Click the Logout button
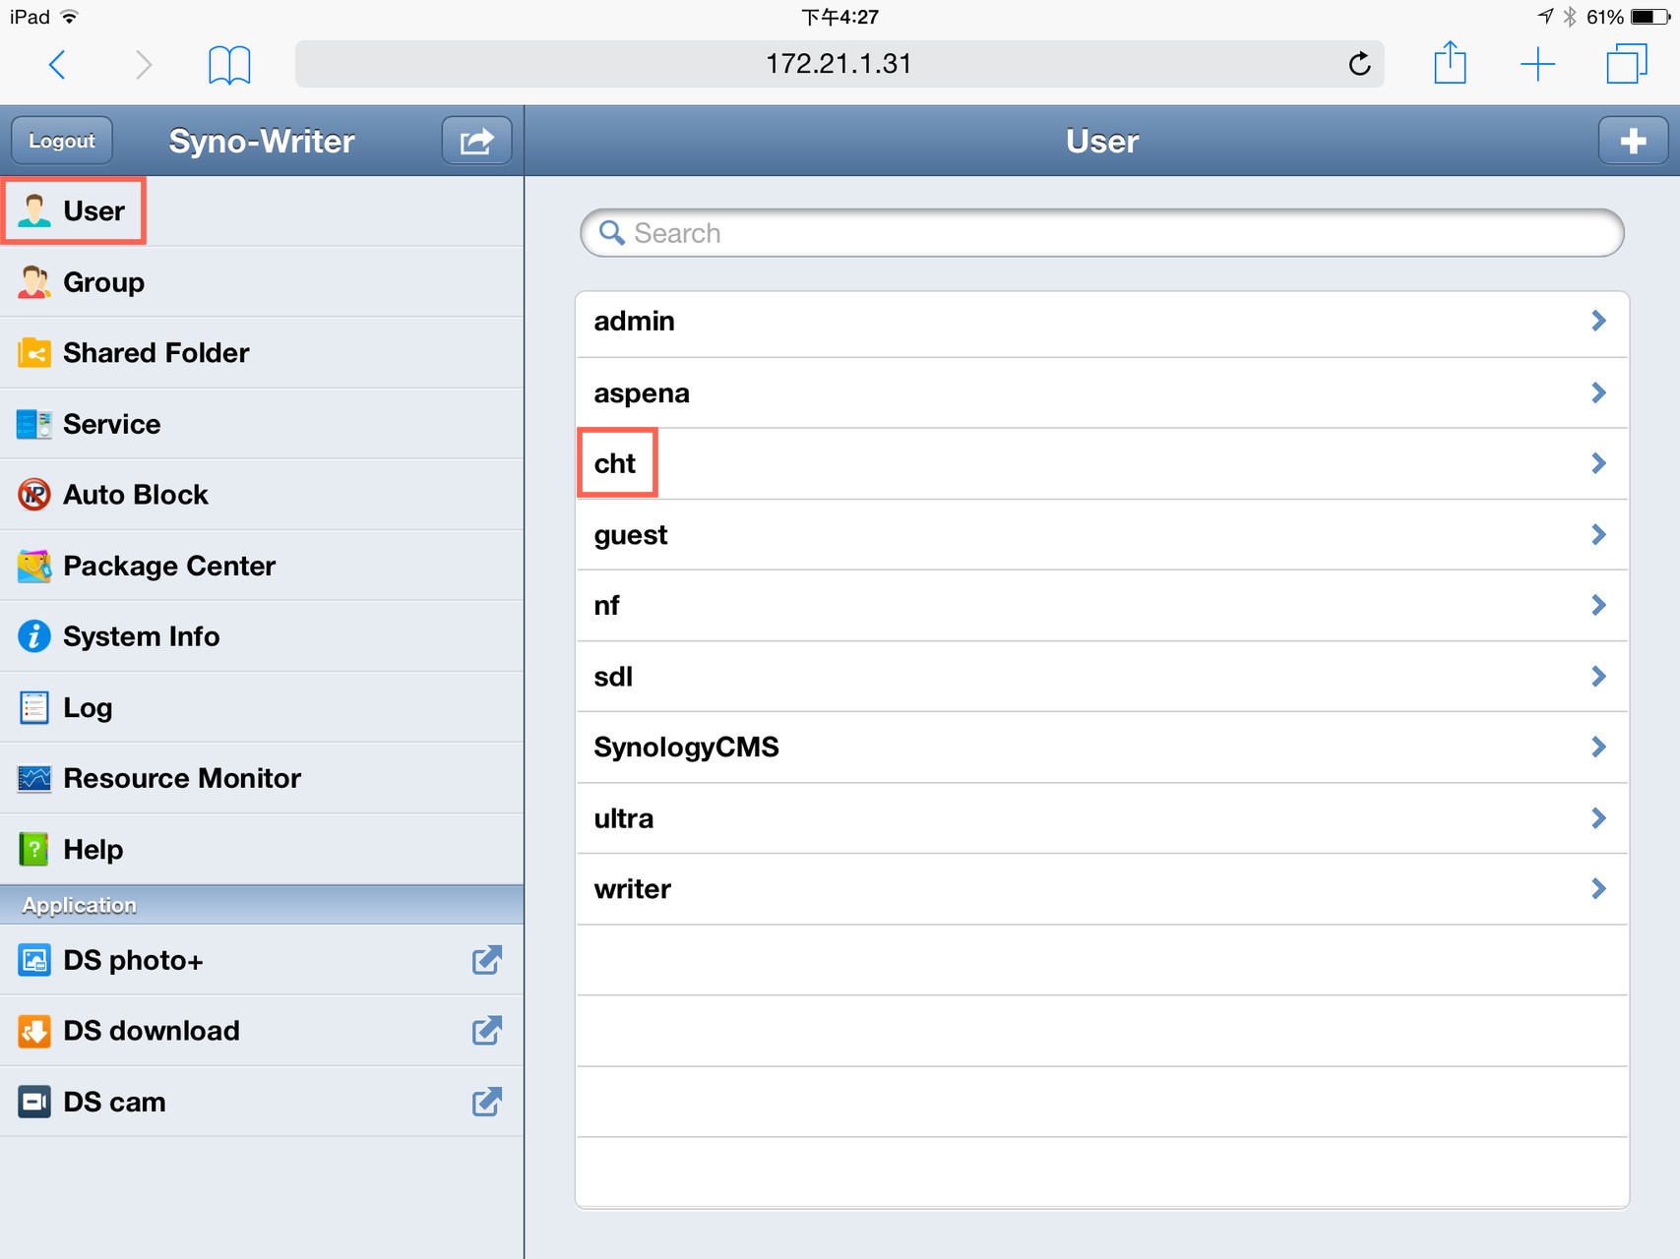 [x=62, y=141]
